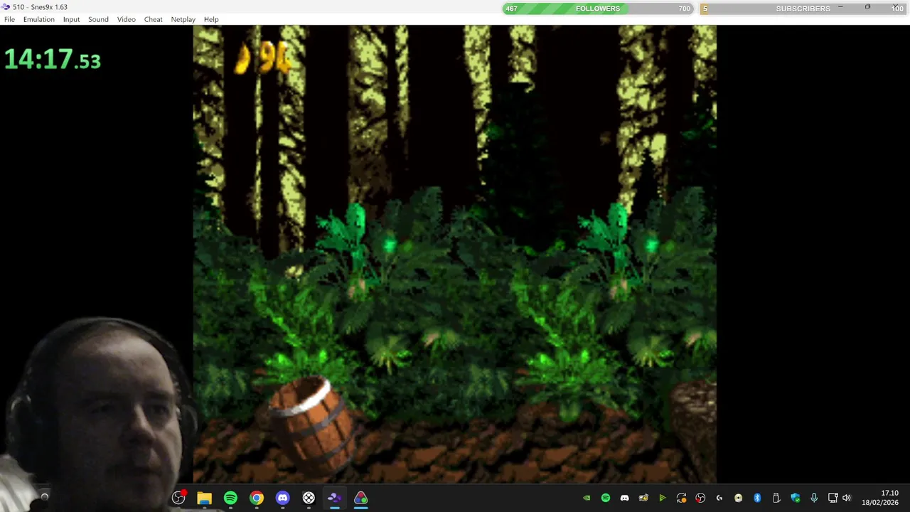This screenshot has height=512, width=910.
Task: Open the Help menu
Action: pos(211,19)
